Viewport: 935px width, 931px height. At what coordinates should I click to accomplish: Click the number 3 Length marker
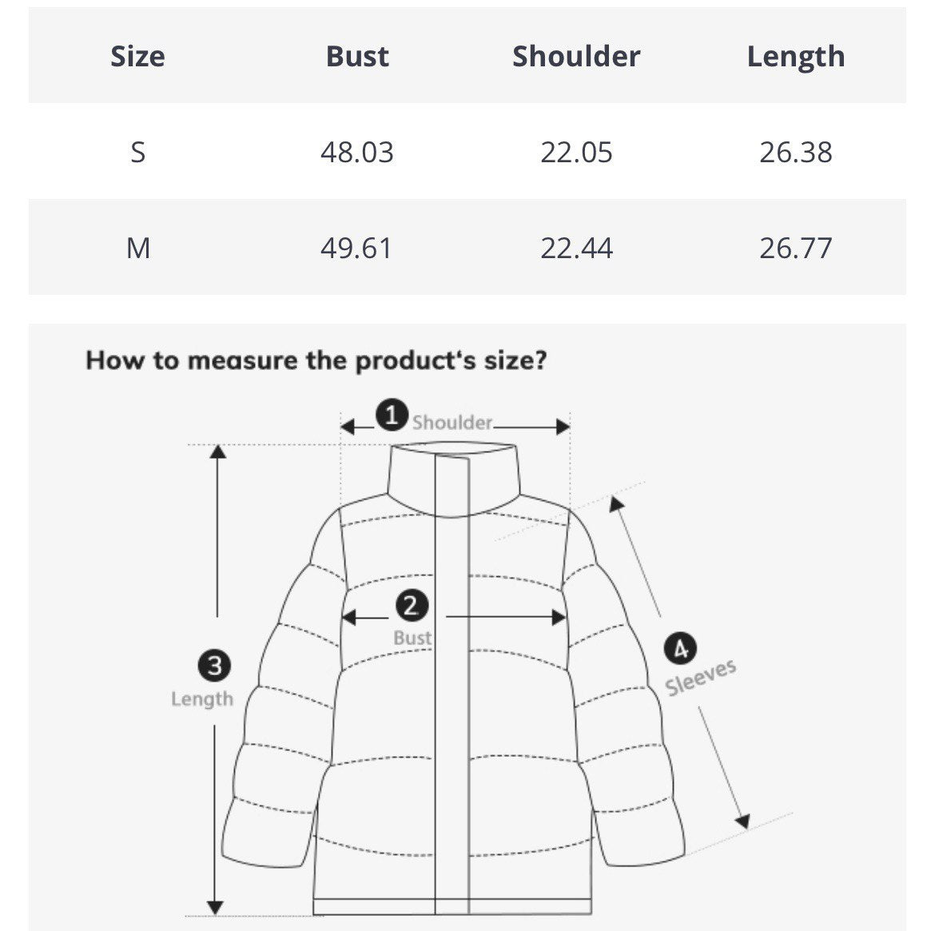214,665
